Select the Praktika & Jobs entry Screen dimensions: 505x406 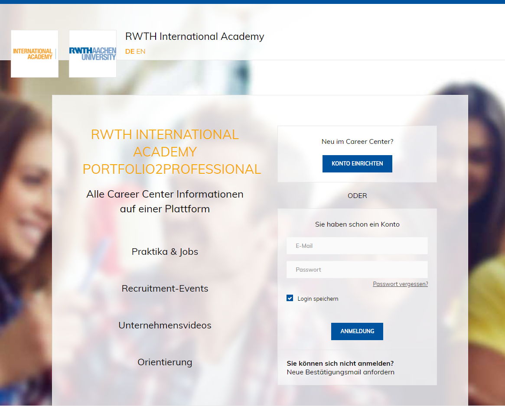tap(165, 251)
